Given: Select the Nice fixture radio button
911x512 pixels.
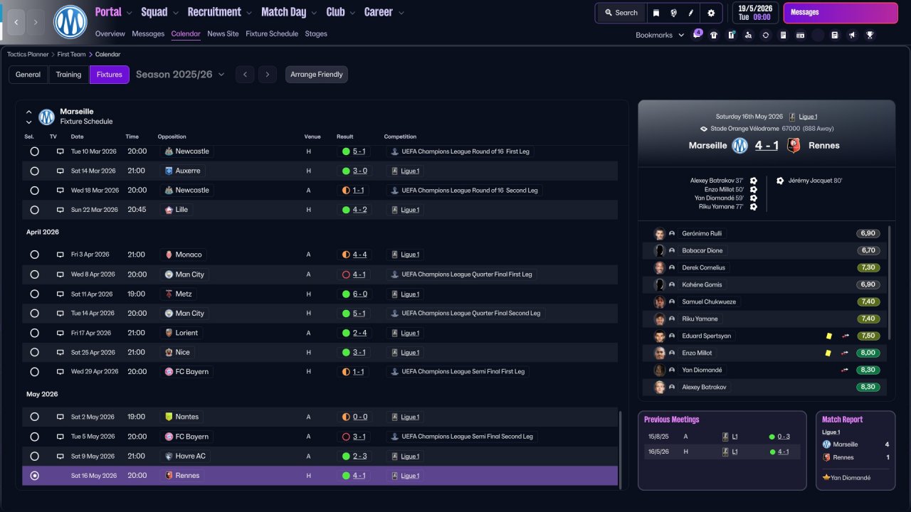Looking at the screenshot, I should [34, 353].
